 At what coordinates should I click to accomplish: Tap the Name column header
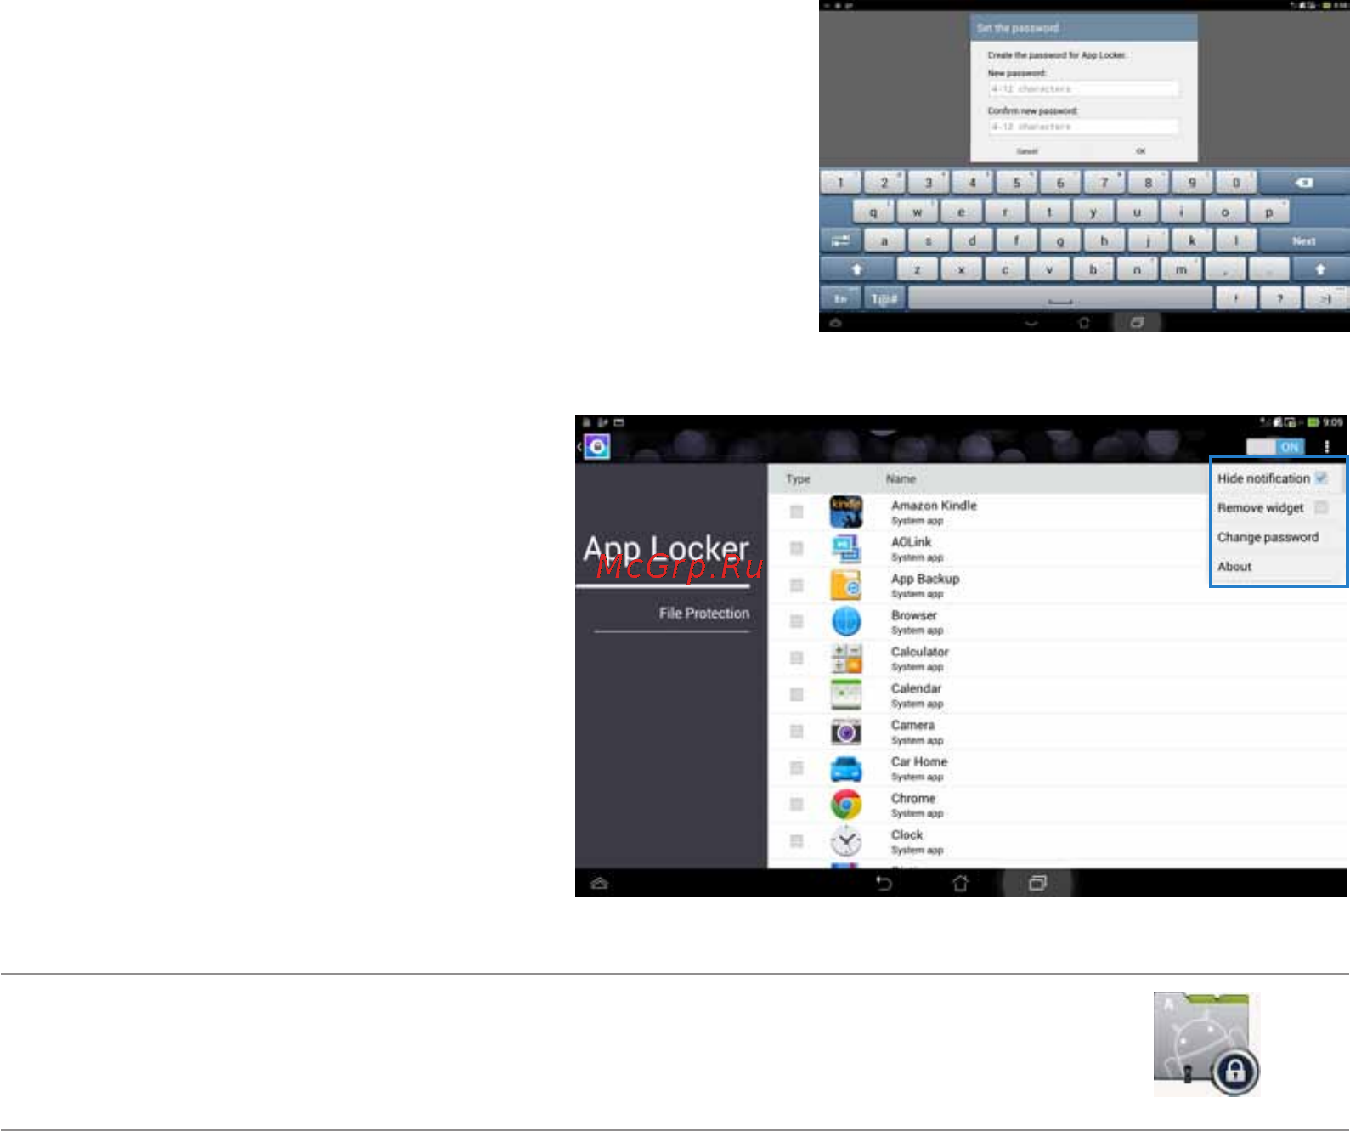pyautogui.click(x=901, y=478)
